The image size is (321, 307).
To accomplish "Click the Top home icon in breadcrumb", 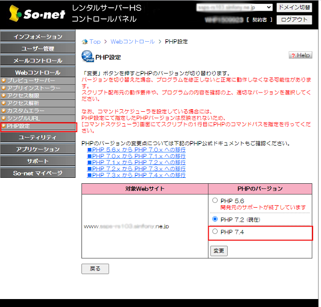I will coord(84,42).
